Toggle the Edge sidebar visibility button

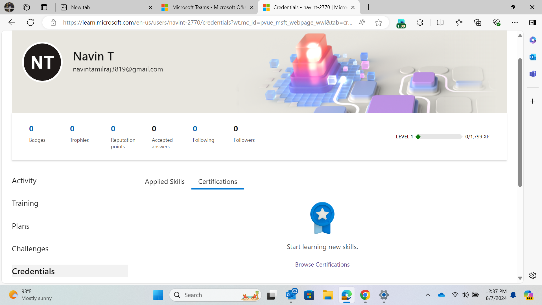533,23
